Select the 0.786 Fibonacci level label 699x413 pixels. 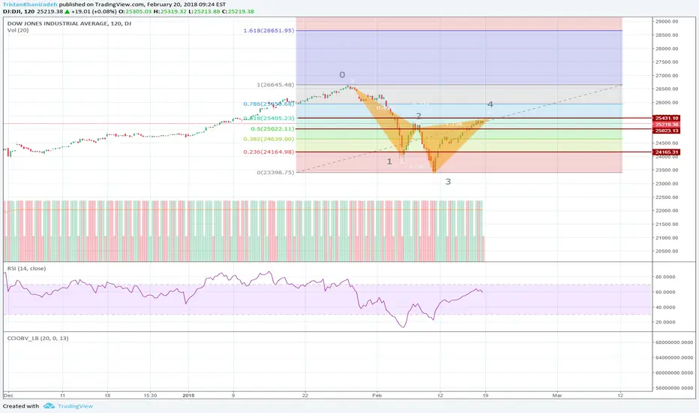click(268, 104)
